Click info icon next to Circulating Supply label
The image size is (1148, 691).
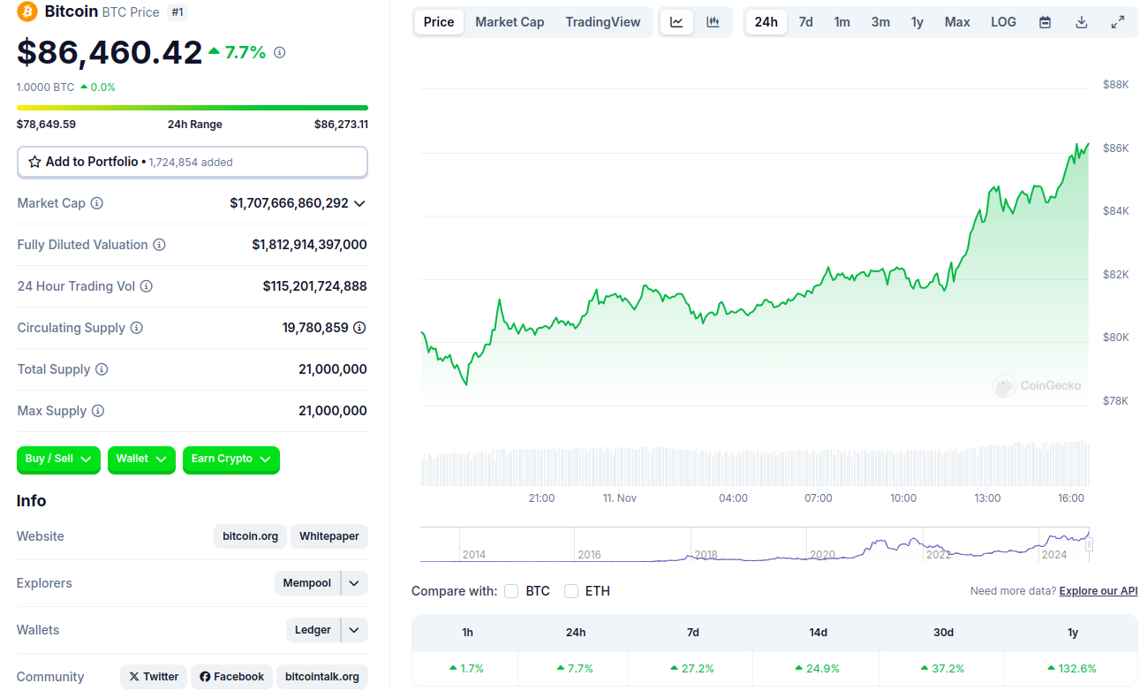(137, 328)
